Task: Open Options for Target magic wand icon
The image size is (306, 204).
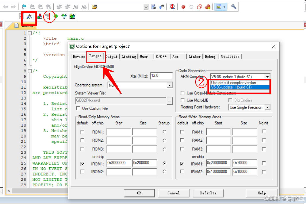Action: point(30,17)
